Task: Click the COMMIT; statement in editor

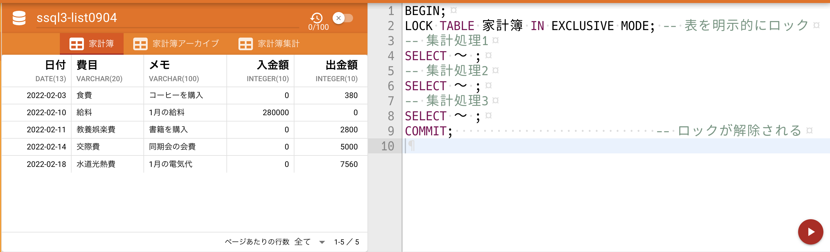Action: [429, 131]
